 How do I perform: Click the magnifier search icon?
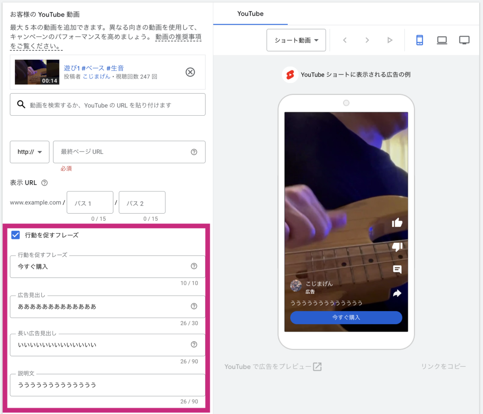pos(21,104)
